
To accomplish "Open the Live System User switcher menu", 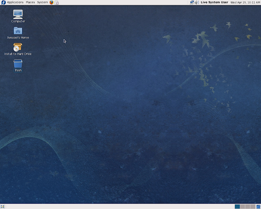I will tap(215, 2).
